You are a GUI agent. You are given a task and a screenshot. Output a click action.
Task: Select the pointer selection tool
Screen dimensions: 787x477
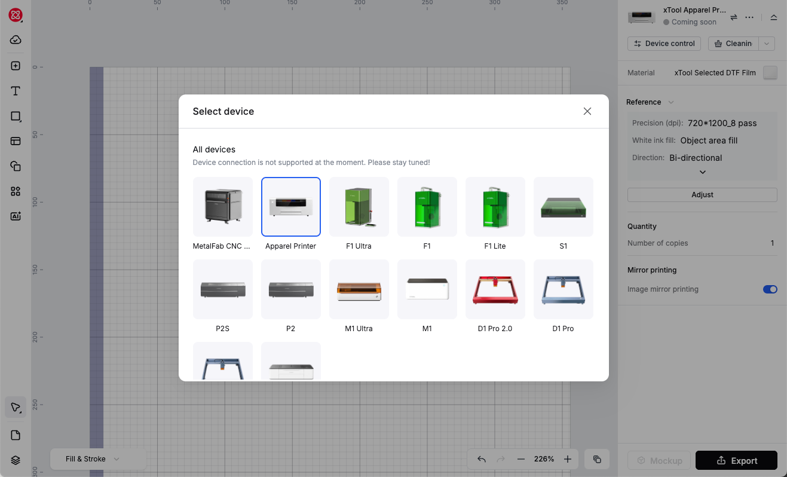tap(16, 408)
